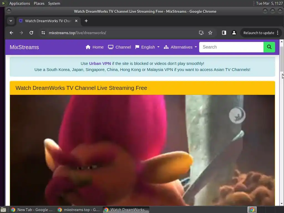Select Watch DreamWorks taskbar window
The height and width of the screenshot is (213, 284).
126,210
